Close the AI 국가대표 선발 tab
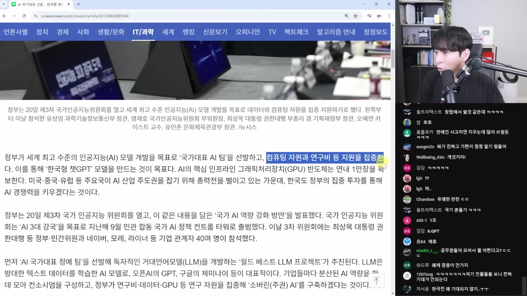 tap(69, 4)
